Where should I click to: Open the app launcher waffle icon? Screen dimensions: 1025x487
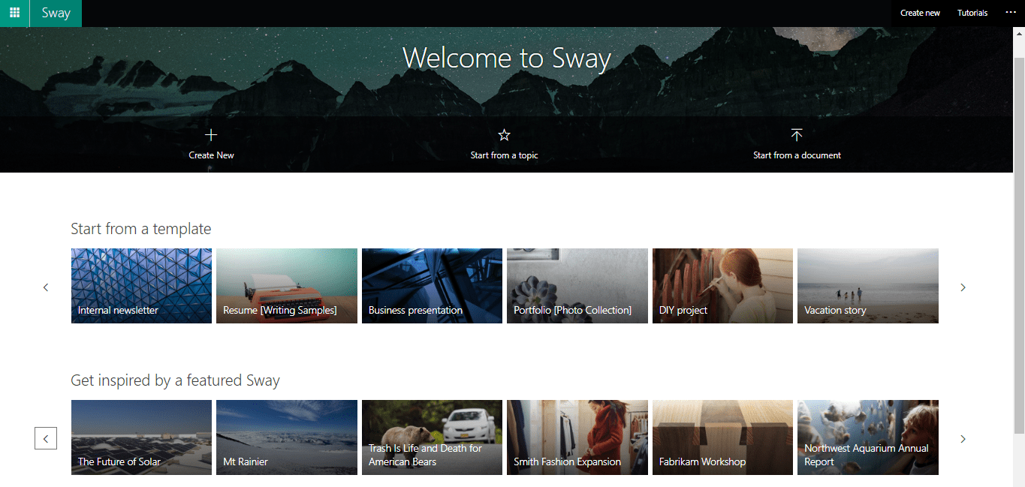tap(14, 13)
